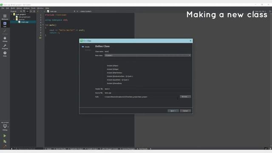Open the Test Results pane tab
This screenshot has width=272, height=153.
click(142, 149)
